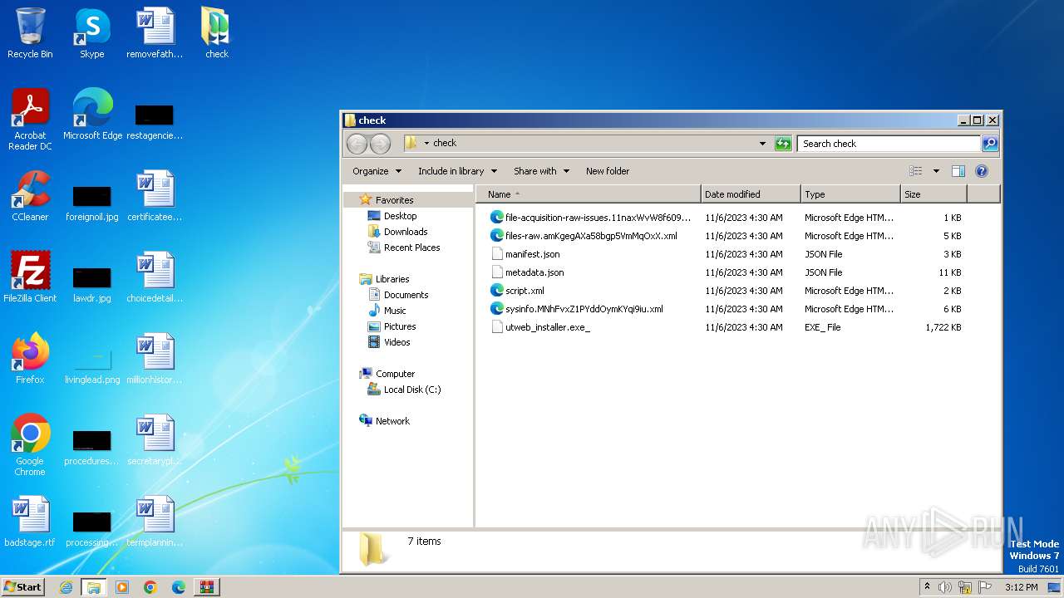Viewport: 1064px width, 598px height.
Task: Open Explorer help icon
Action: pos(981,171)
